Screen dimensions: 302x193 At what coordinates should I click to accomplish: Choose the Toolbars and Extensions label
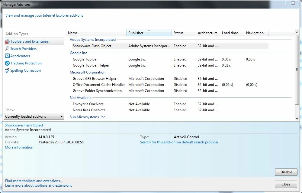30,41
